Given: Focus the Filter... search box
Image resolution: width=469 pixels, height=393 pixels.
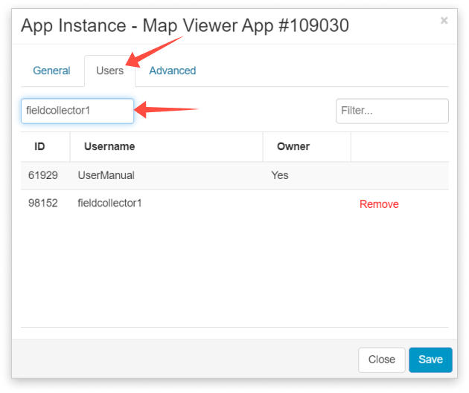Looking at the screenshot, I should click(392, 111).
